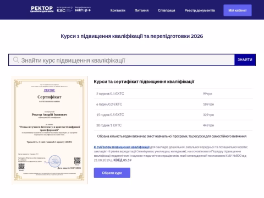Viewport: 264px width, 198px height.
Task: Follow the Є суб'єктом підвищення кваліфікації link
Action: pyautogui.click(x=122, y=147)
